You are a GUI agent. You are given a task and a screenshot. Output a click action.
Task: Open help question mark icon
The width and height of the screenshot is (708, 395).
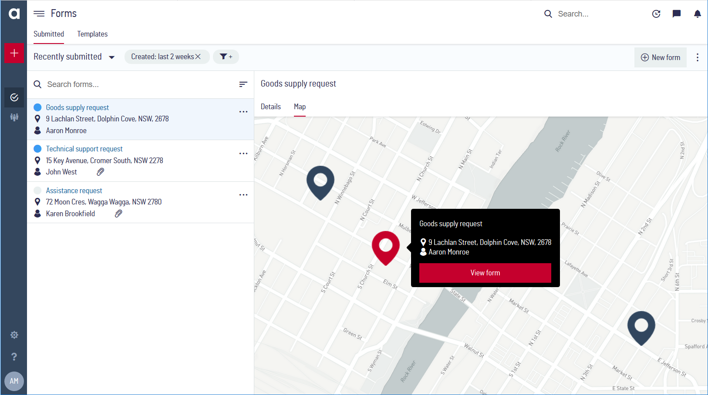click(x=14, y=357)
